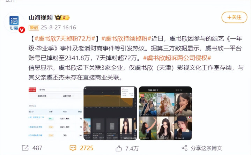This screenshot has width=251, height=155.
Task: Open the company info table image
Action: click(55, 113)
